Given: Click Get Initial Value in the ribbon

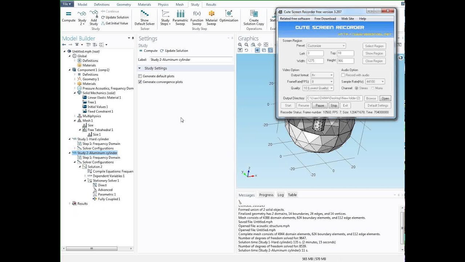Looking at the screenshot, I should tap(114, 23).
